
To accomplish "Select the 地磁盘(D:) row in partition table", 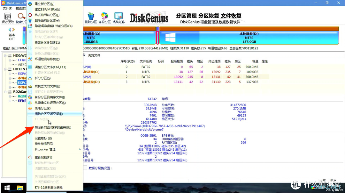I will pos(176,82).
